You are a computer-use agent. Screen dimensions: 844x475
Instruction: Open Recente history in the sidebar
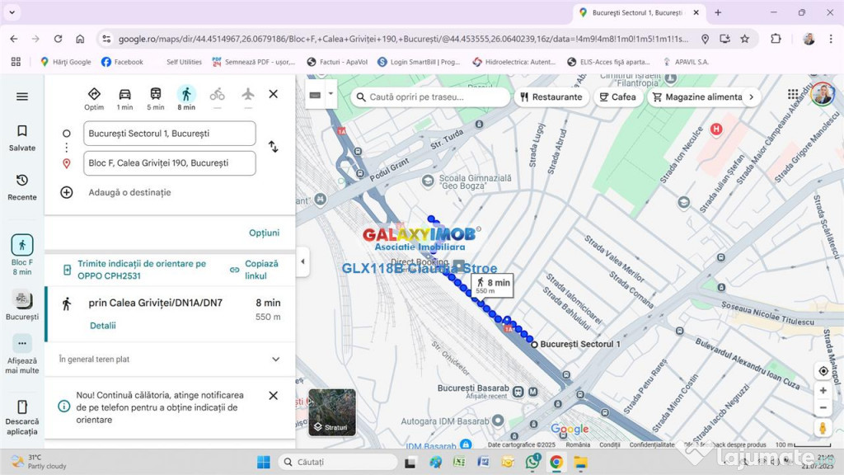point(22,187)
